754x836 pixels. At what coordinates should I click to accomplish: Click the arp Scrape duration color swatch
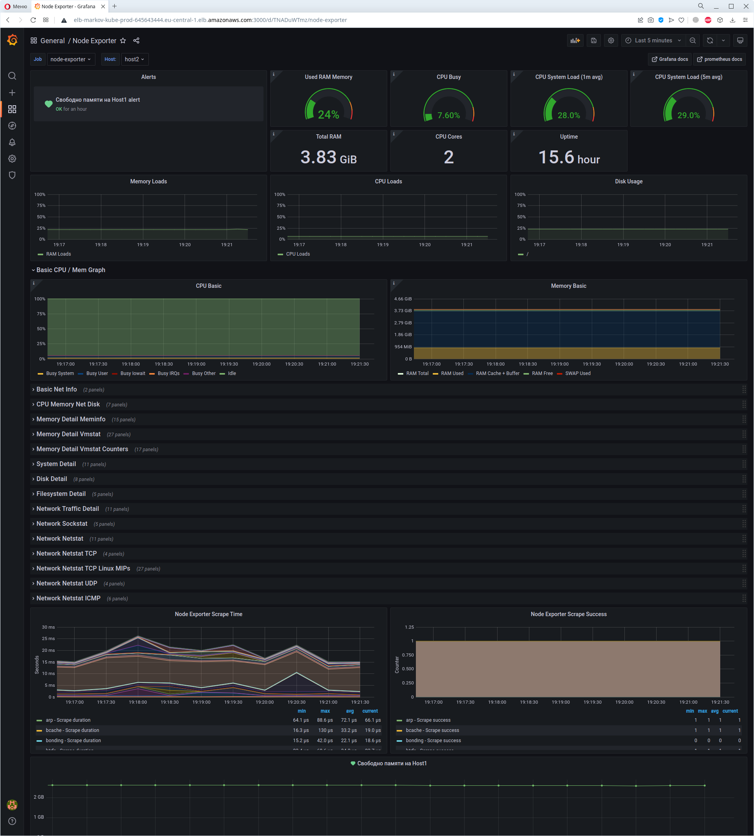click(x=39, y=721)
